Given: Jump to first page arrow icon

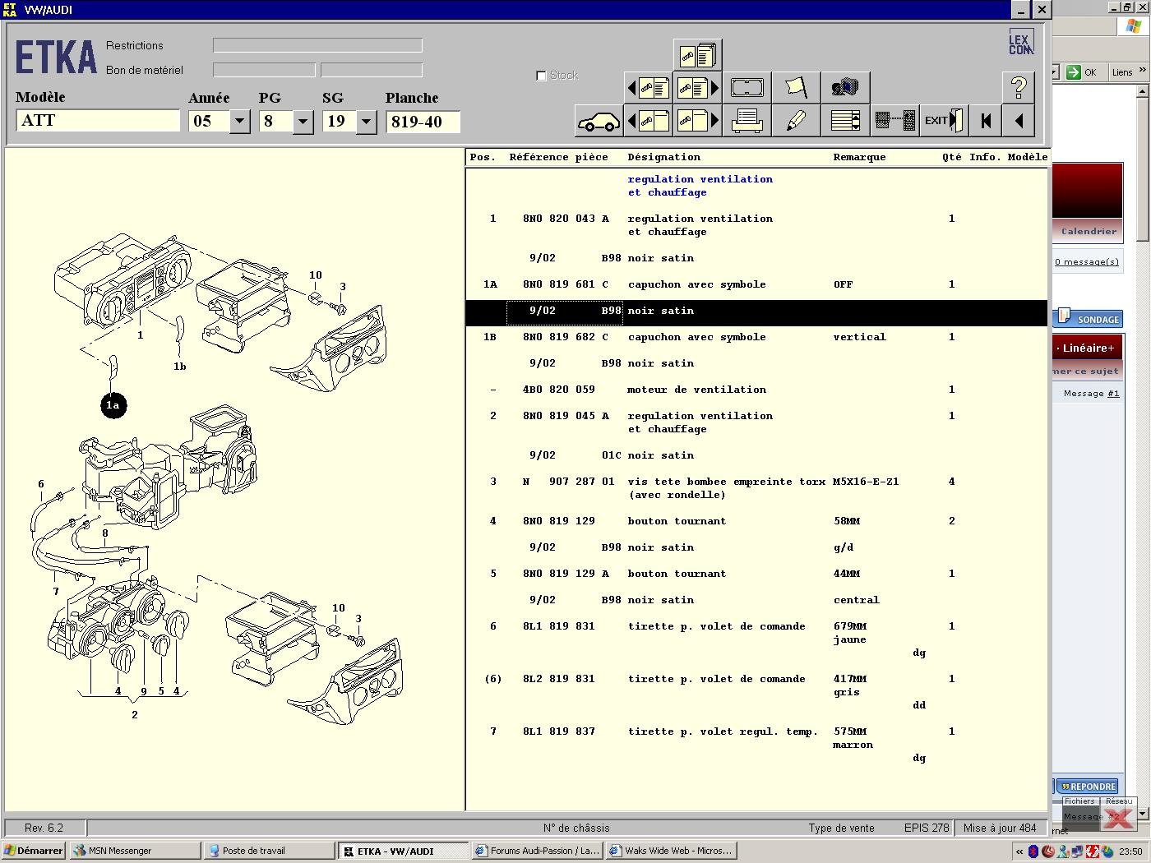Looking at the screenshot, I should tap(986, 122).
